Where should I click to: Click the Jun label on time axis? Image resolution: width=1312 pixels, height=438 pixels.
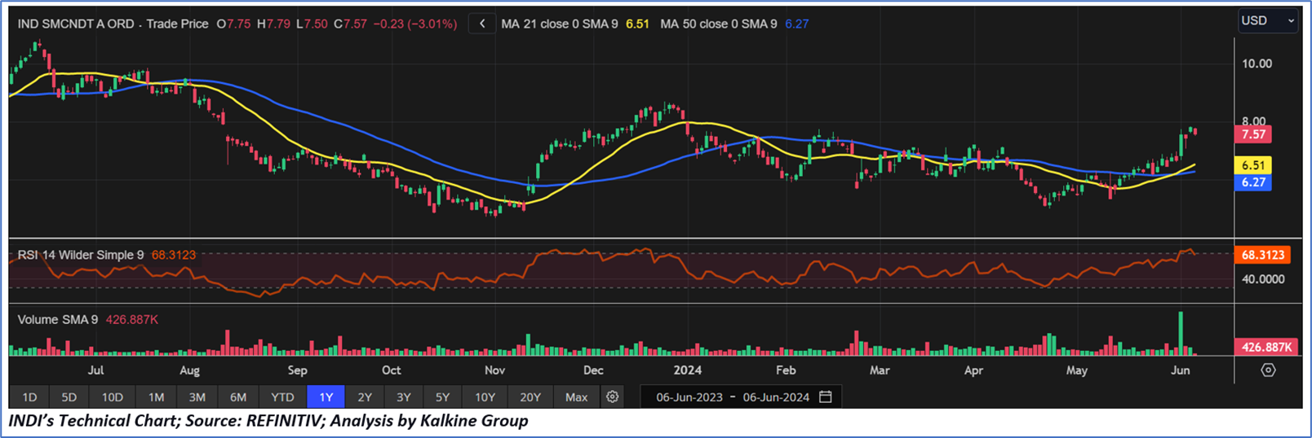point(1180,370)
